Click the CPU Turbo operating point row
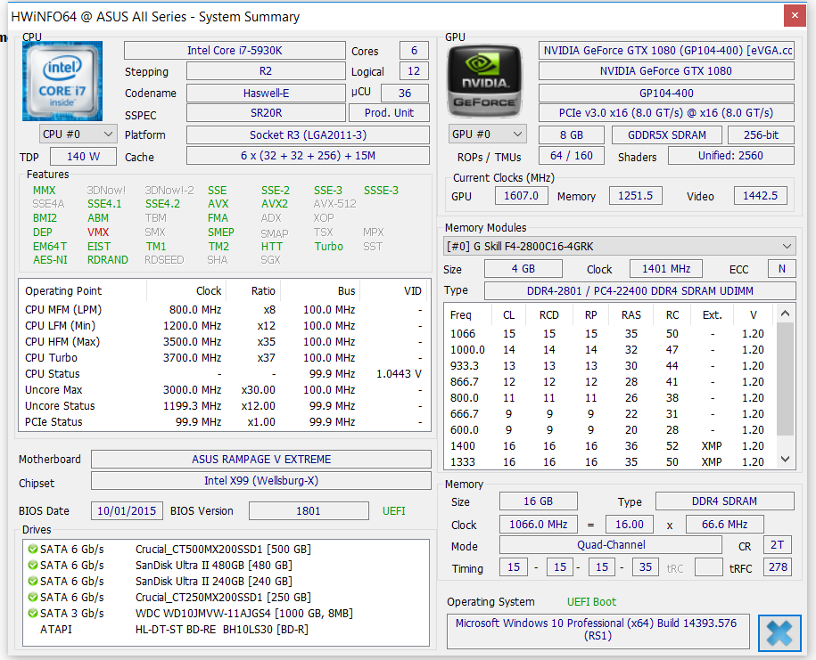This screenshot has width=816, height=660. coord(224,358)
